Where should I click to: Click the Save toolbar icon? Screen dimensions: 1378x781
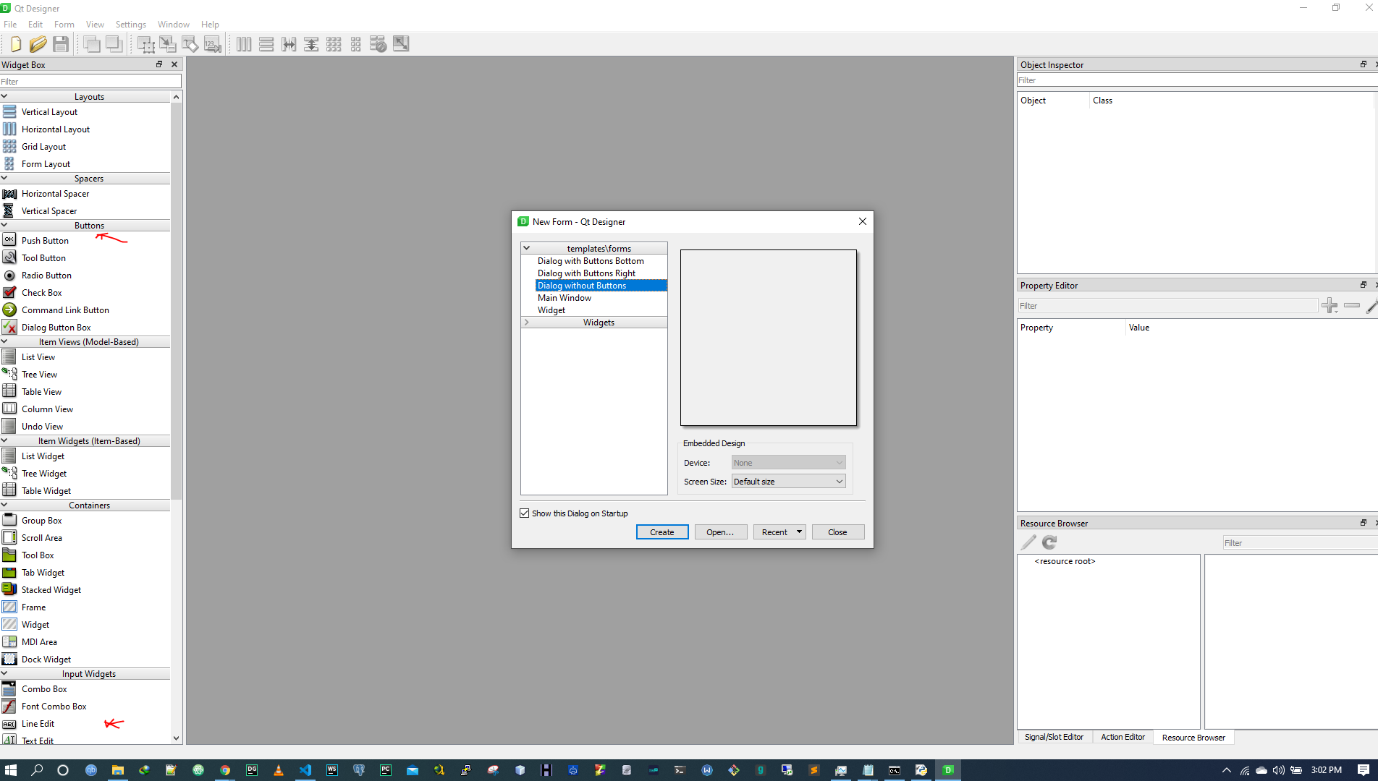click(x=61, y=44)
